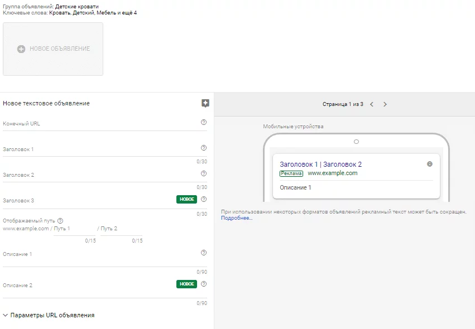Image resolution: width=475 pixels, height=329 pixels.
Task: Click info icon in ad preview card
Action: pos(430,164)
